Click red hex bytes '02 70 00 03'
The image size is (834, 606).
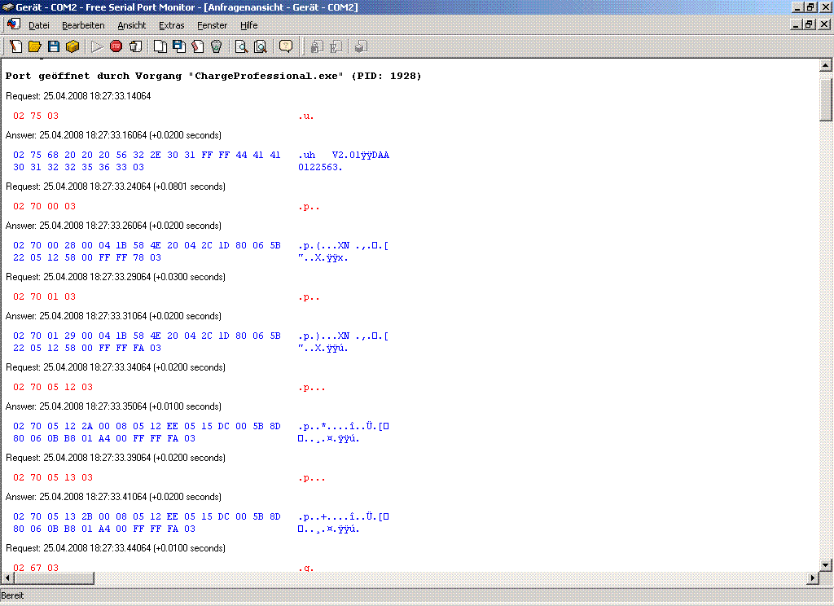[x=44, y=206]
